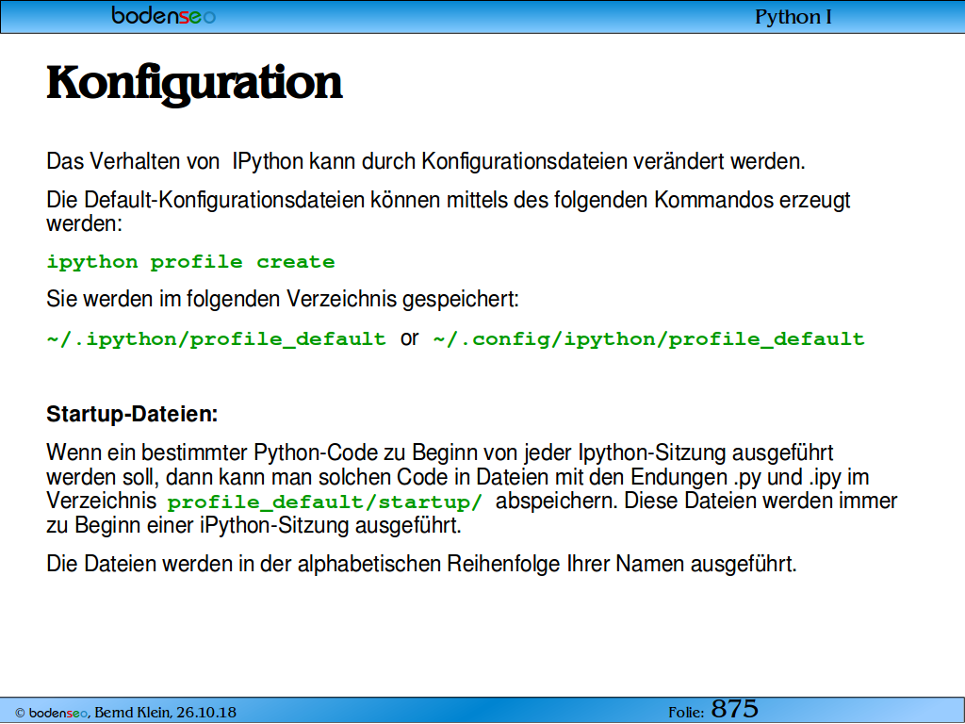
Task: Click the sentence starting 'Das Verhalten von IPython'
Action: 426,161
